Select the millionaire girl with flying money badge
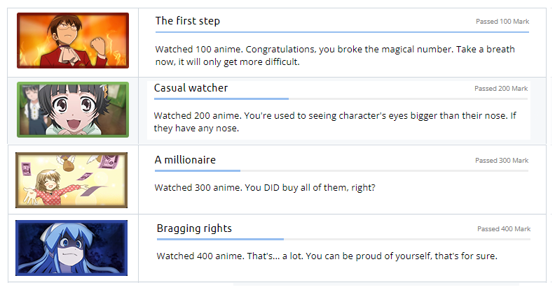This screenshot has height=292, width=555. [71, 180]
